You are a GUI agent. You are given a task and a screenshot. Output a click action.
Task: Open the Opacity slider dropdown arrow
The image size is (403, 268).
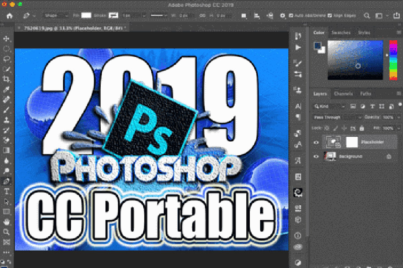pos(399,117)
